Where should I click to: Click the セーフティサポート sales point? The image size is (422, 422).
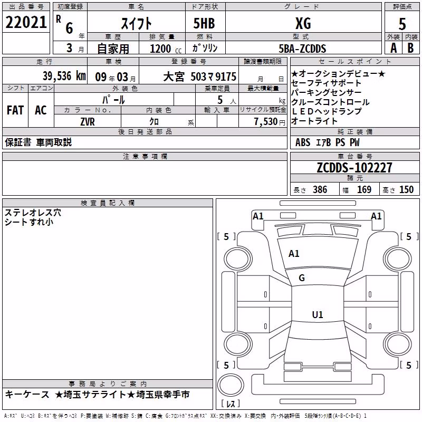coord(326,83)
